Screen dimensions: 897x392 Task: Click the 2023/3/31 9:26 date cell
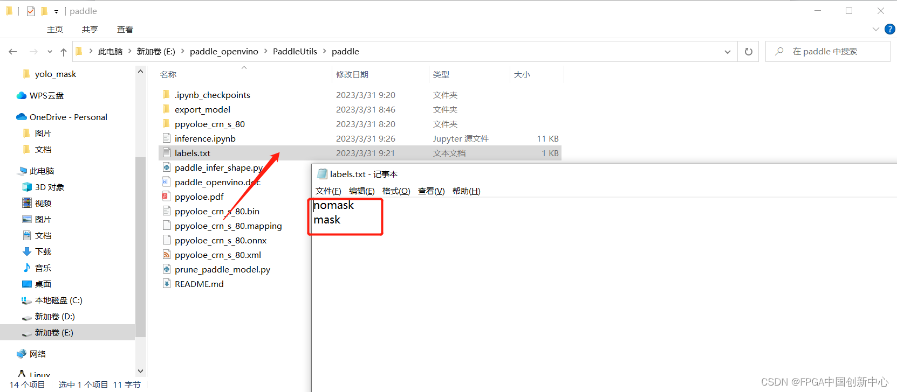pos(366,138)
